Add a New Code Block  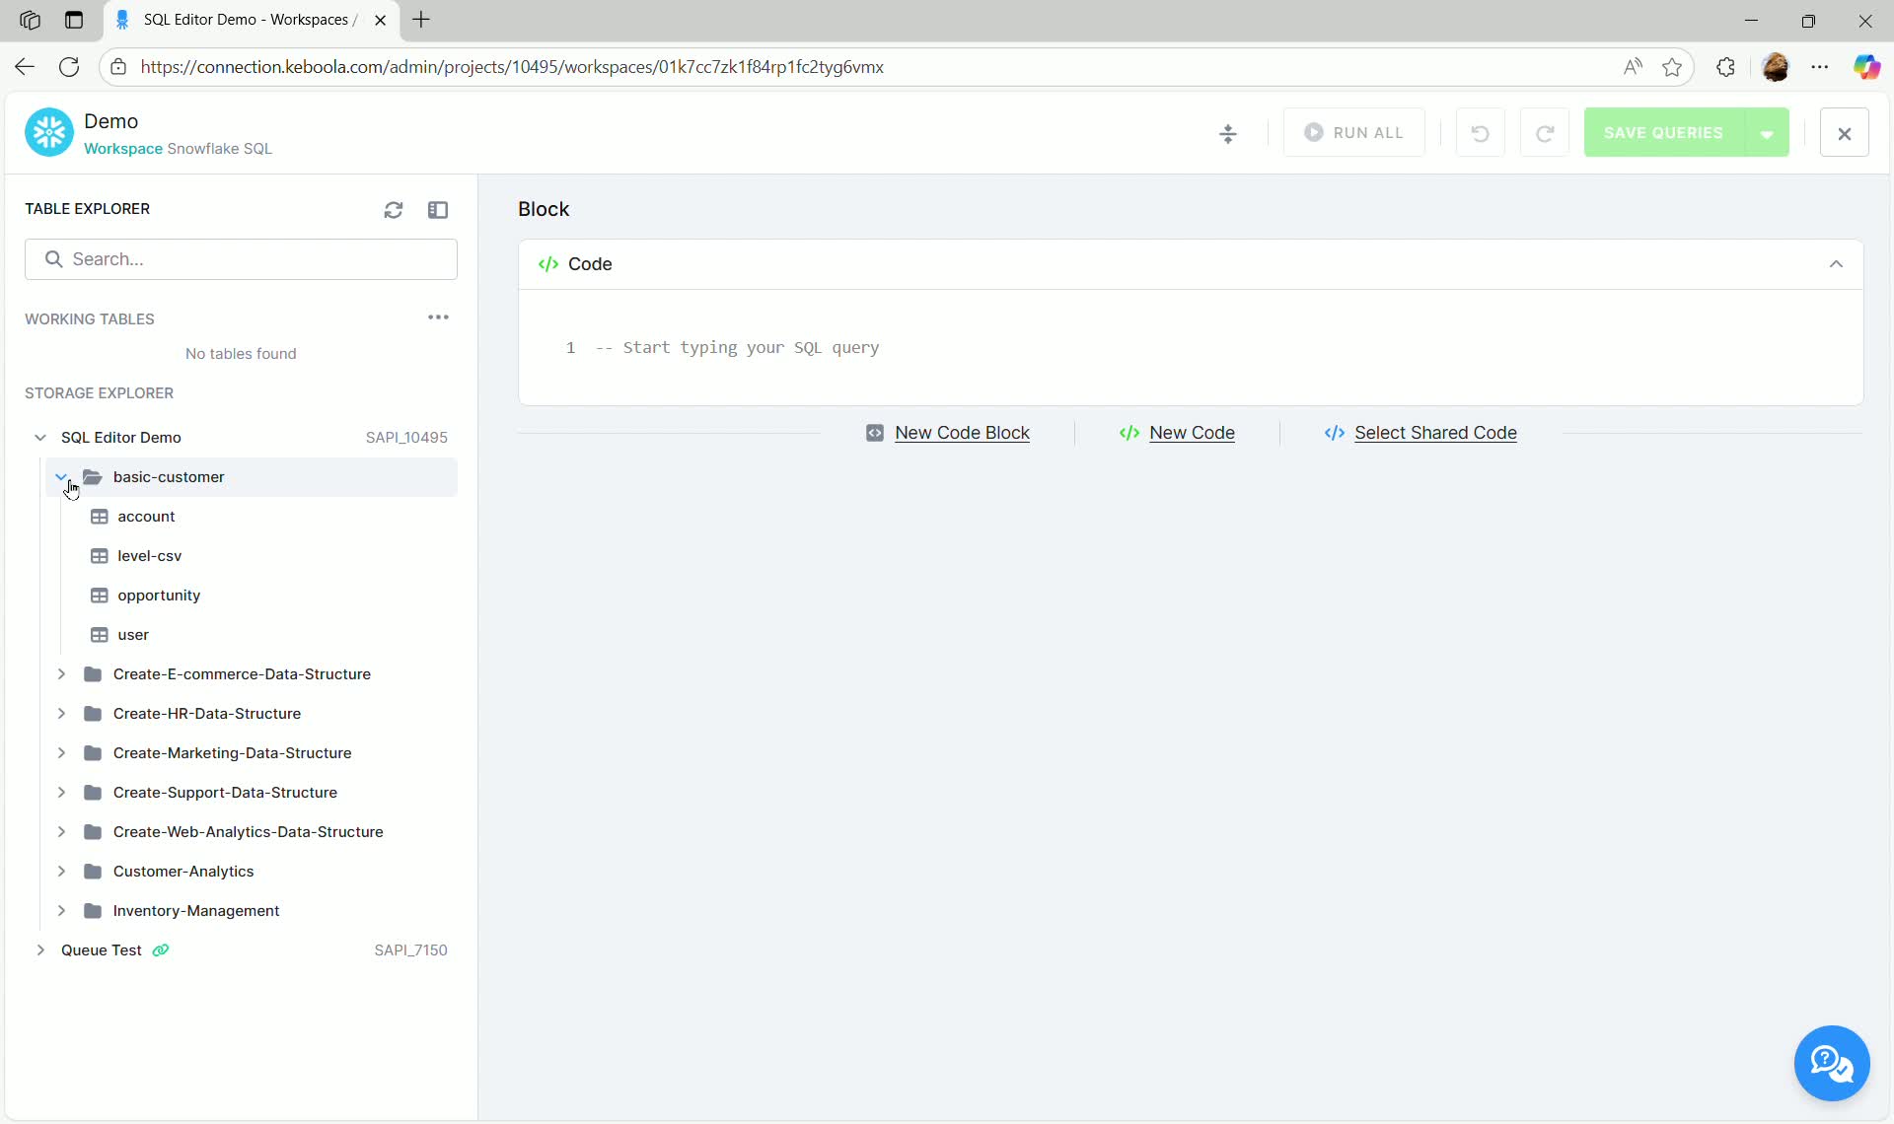[961, 433]
